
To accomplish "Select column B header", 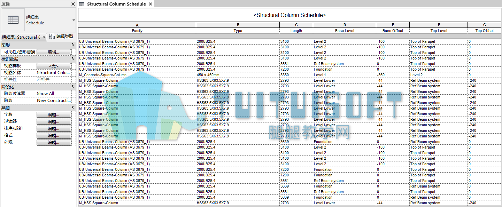I will [238, 25].
